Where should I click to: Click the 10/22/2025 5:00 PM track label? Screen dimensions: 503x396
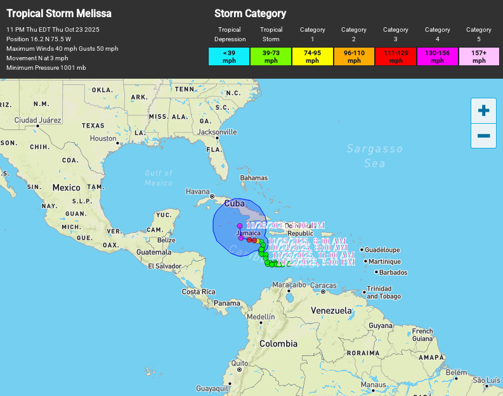click(316, 262)
